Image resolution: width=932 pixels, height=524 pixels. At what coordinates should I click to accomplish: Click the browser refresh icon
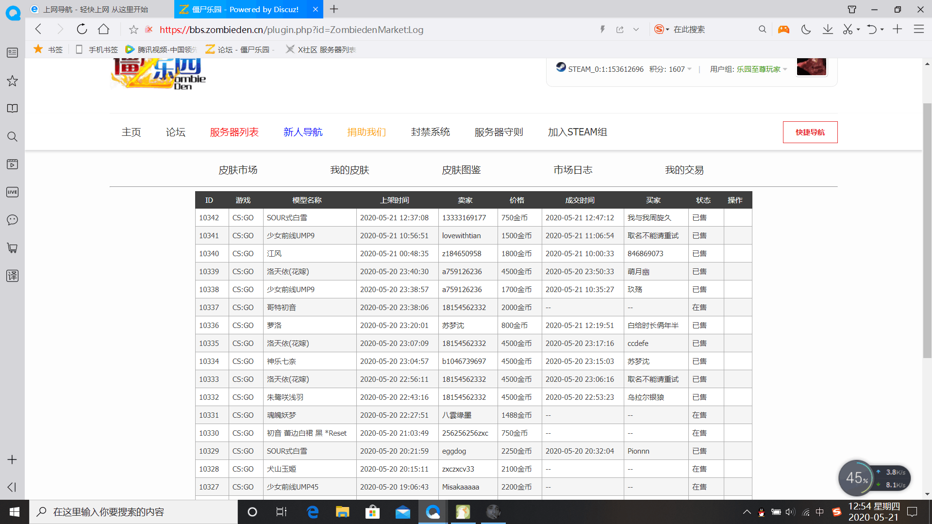[x=82, y=29]
